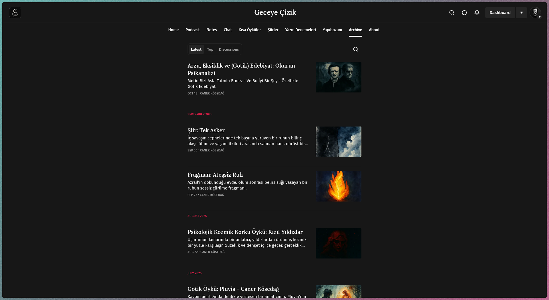The height and width of the screenshot is (300, 549).
Task: Open the Kızıl Yıldızlar story post
Action: coord(245,232)
